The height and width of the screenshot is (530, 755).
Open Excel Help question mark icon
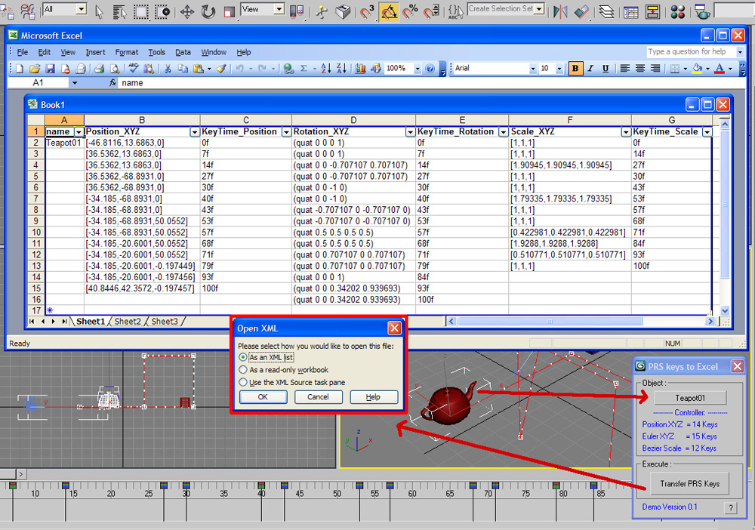pos(430,69)
